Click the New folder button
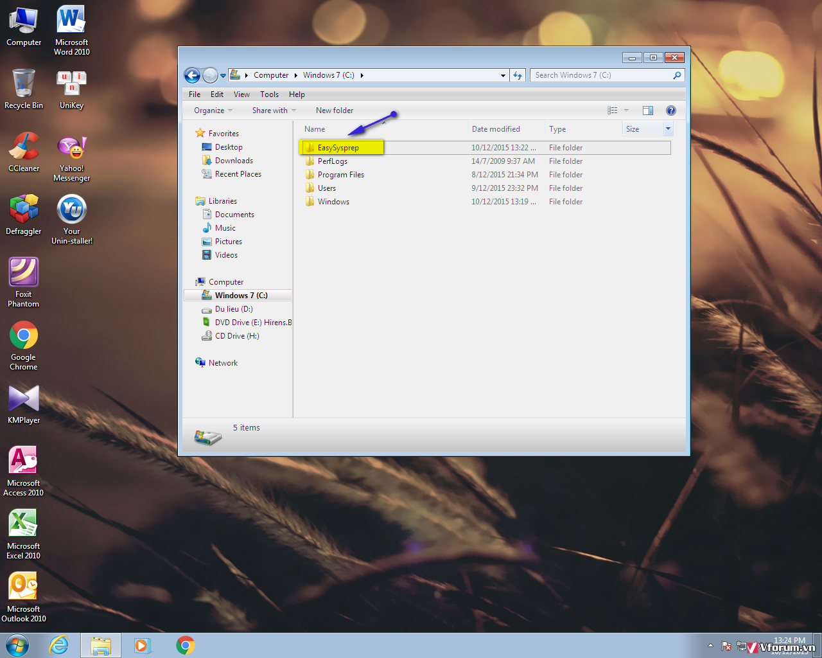This screenshot has height=658, width=822. point(335,111)
